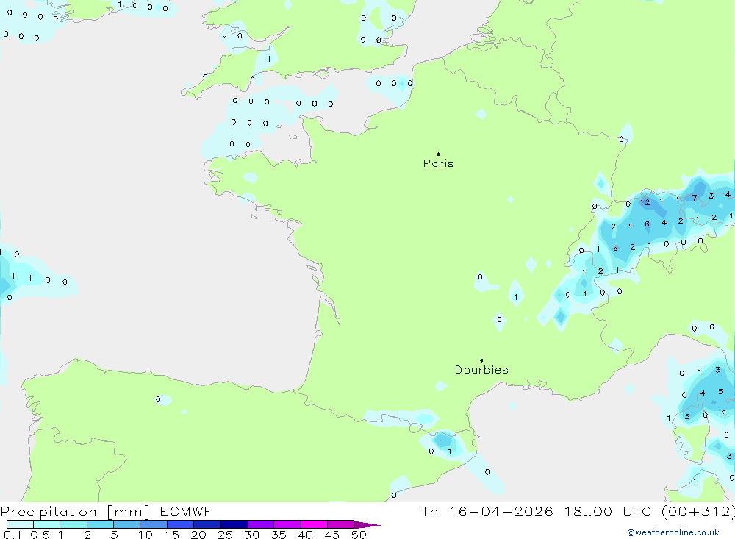Click the (00+312) forecast offset text

698,512
